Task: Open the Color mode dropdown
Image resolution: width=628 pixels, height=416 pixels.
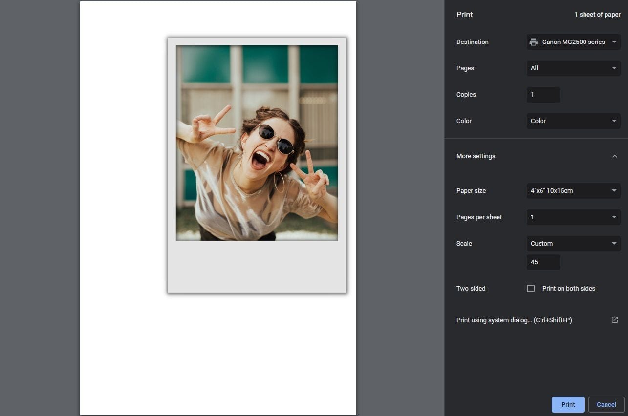Action: point(573,121)
